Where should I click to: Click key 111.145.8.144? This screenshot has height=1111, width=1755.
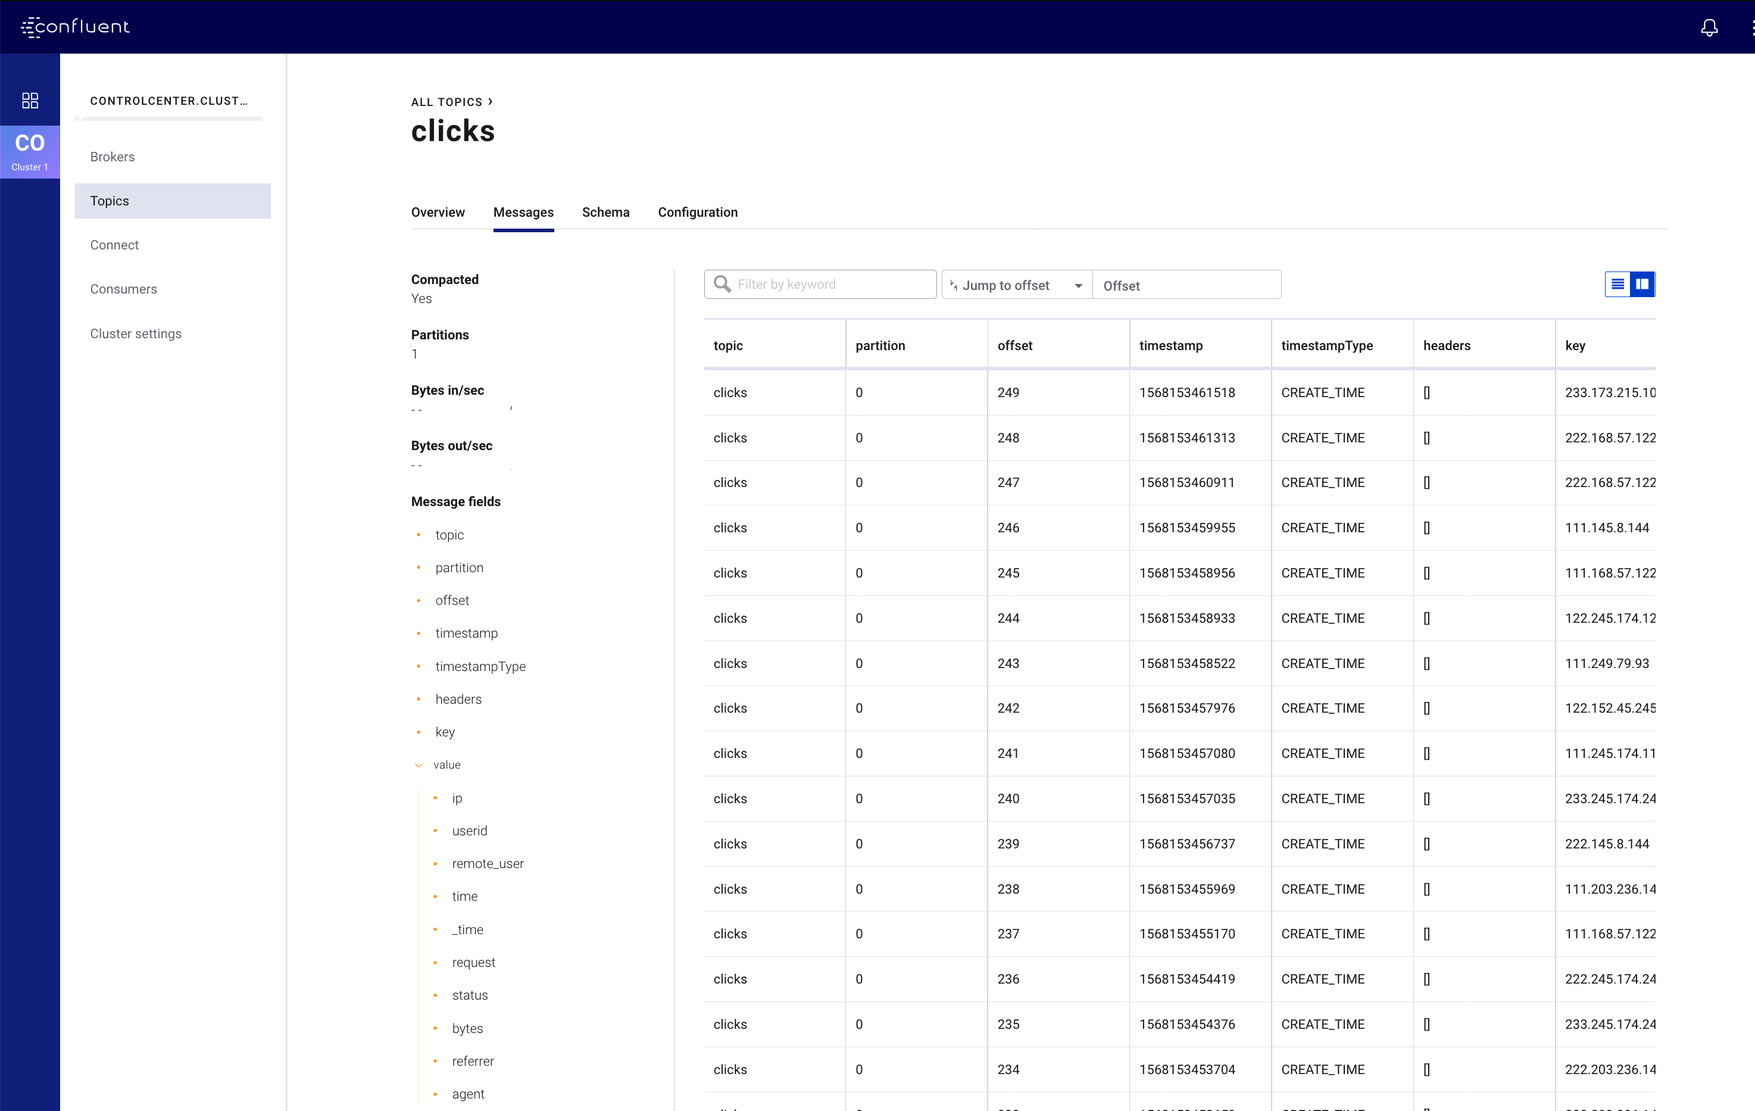tap(1607, 528)
